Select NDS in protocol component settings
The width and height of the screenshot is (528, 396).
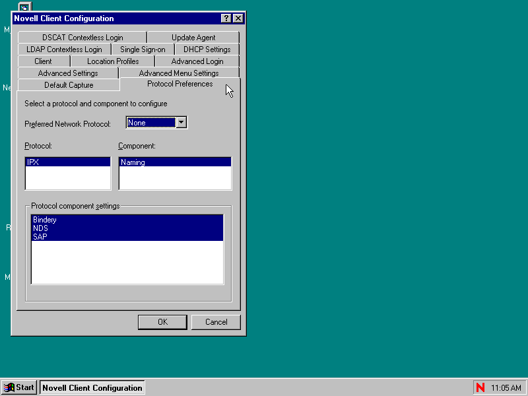point(127,228)
